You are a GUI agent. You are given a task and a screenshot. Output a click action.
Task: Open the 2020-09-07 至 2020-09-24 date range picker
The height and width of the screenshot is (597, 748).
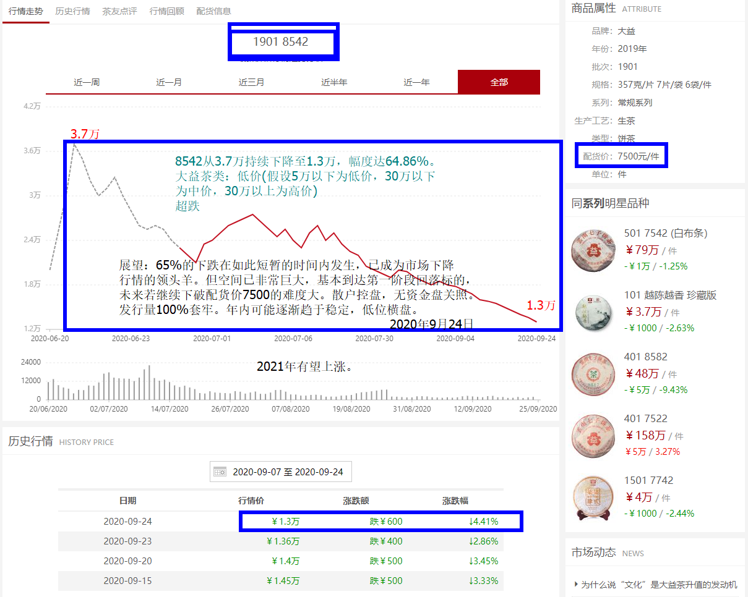[x=281, y=472]
